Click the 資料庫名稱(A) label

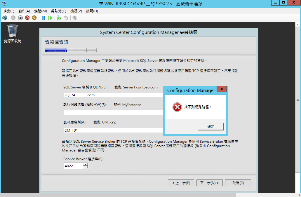[x=75, y=122]
